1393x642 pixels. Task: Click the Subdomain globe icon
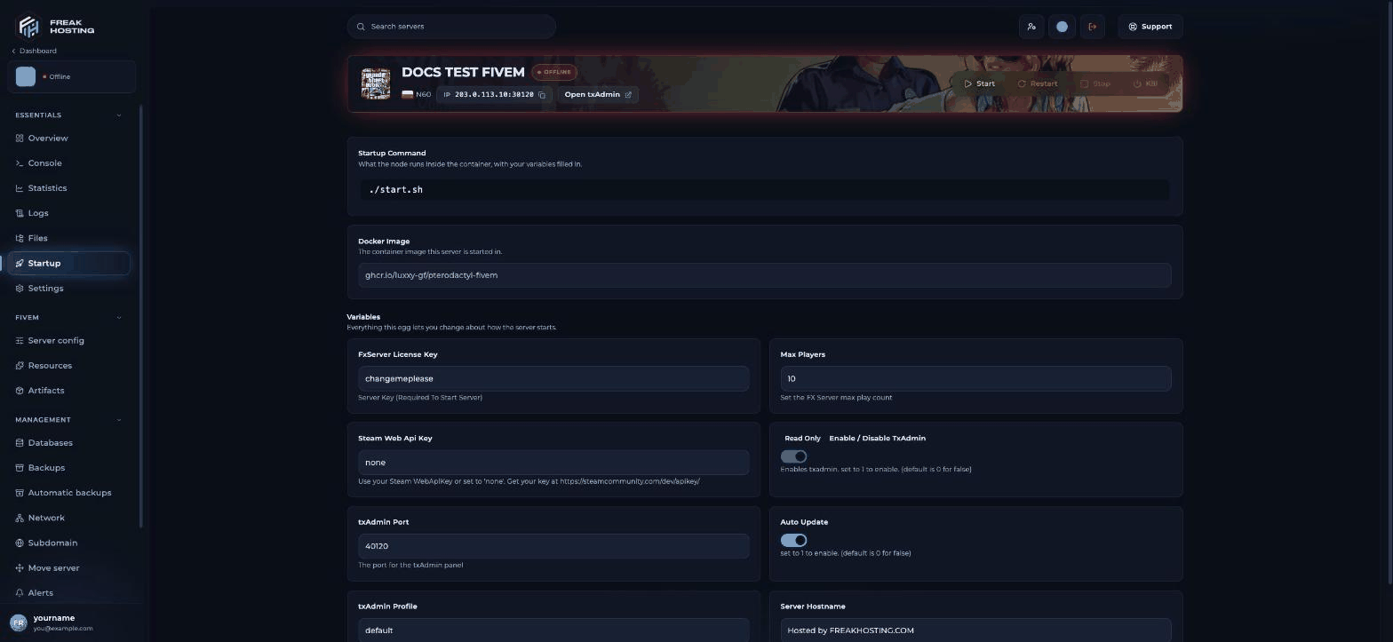(x=20, y=543)
